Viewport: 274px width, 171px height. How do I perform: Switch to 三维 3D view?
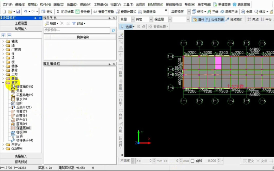213,12
